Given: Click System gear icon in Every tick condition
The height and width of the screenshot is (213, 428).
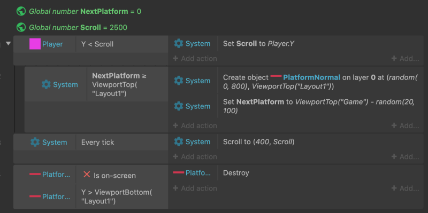Looking at the screenshot, I should point(35,142).
